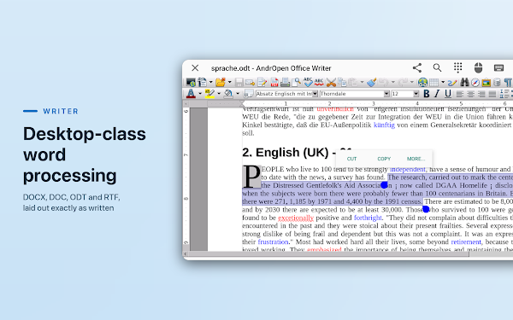Toggle AutoSpellcheck red wavy ABC icon

pos(319,82)
